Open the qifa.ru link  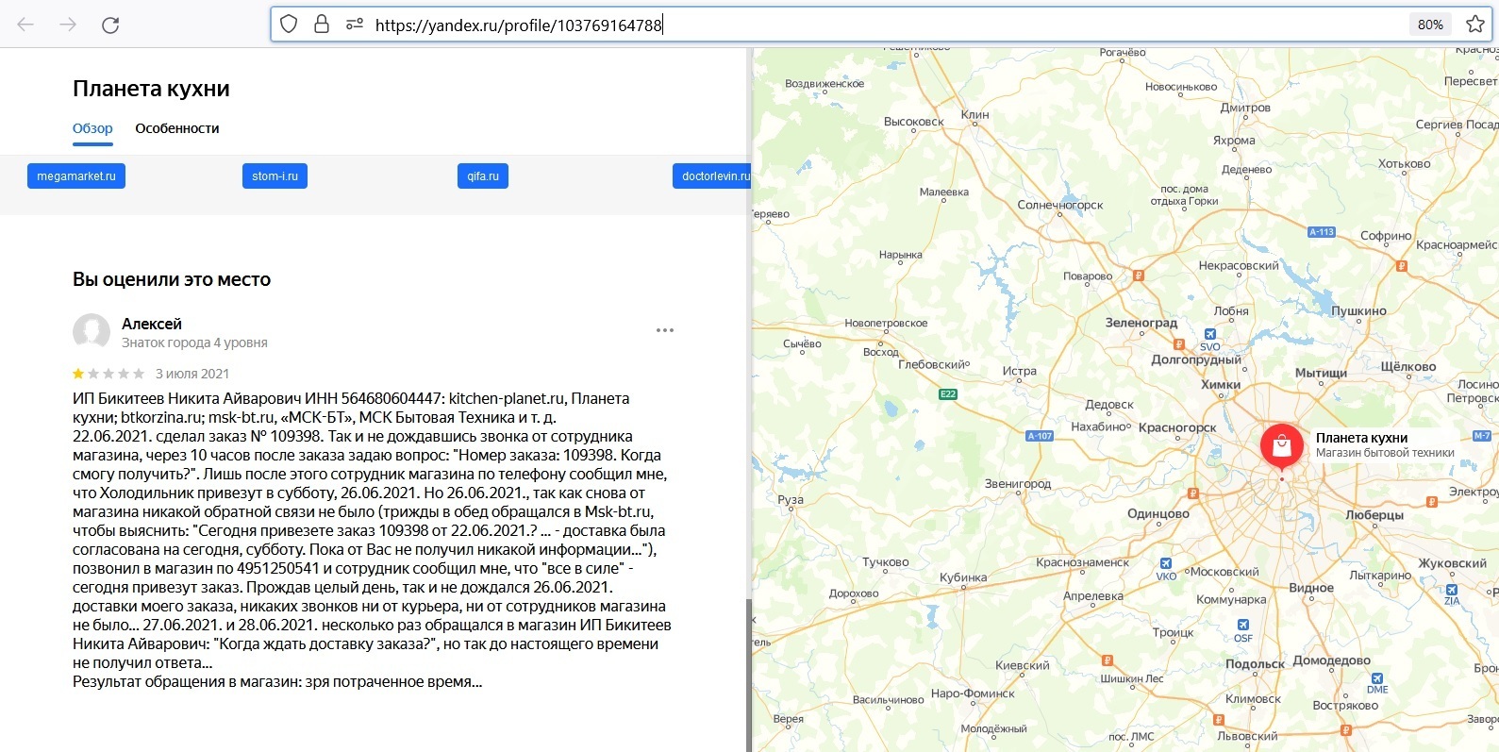click(483, 176)
